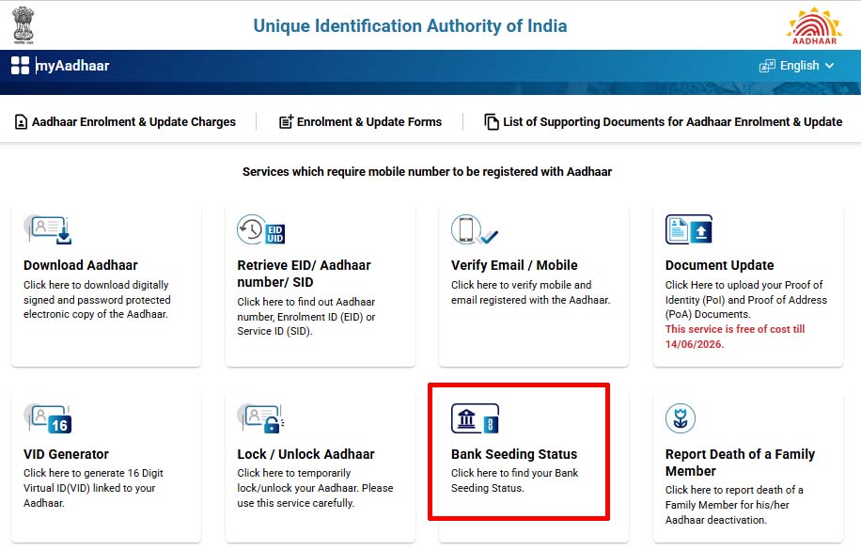The height and width of the screenshot is (550, 861).
Task: Open Aadhaar Enrolment & Update Charges link
Action: (133, 122)
